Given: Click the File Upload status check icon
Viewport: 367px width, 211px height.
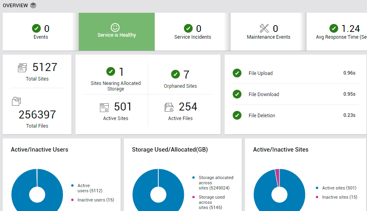Looking at the screenshot, I should (x=237, y=73).
